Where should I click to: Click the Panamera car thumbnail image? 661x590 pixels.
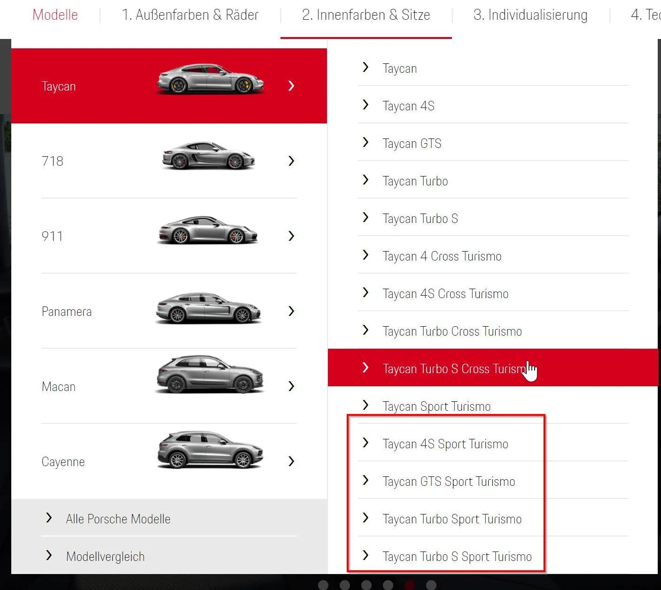209,308
